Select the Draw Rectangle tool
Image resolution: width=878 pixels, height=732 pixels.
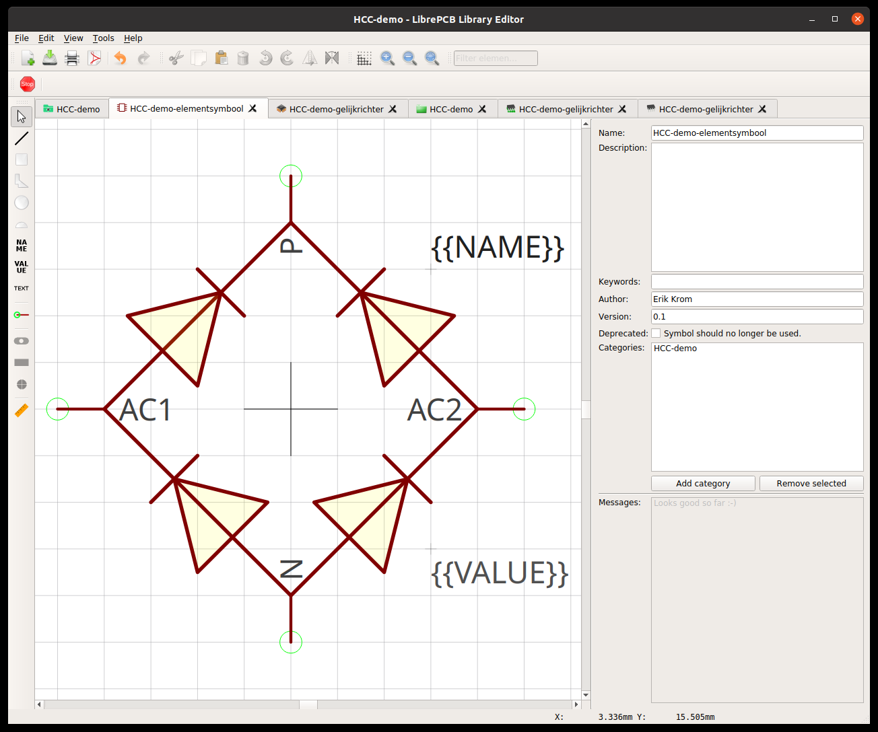click(22, 159)
